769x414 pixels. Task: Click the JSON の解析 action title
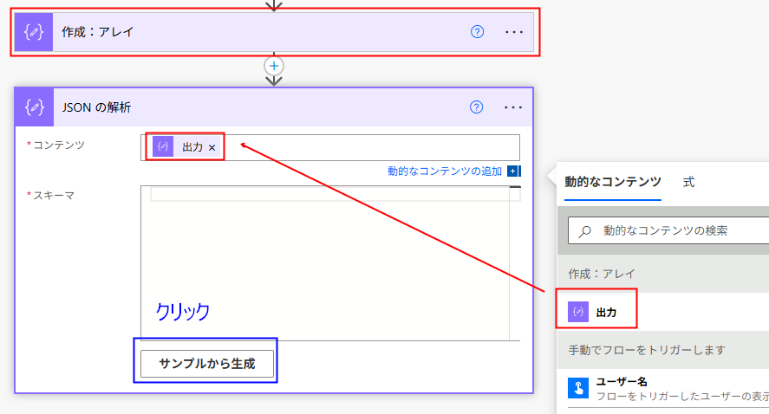(96, 107)
